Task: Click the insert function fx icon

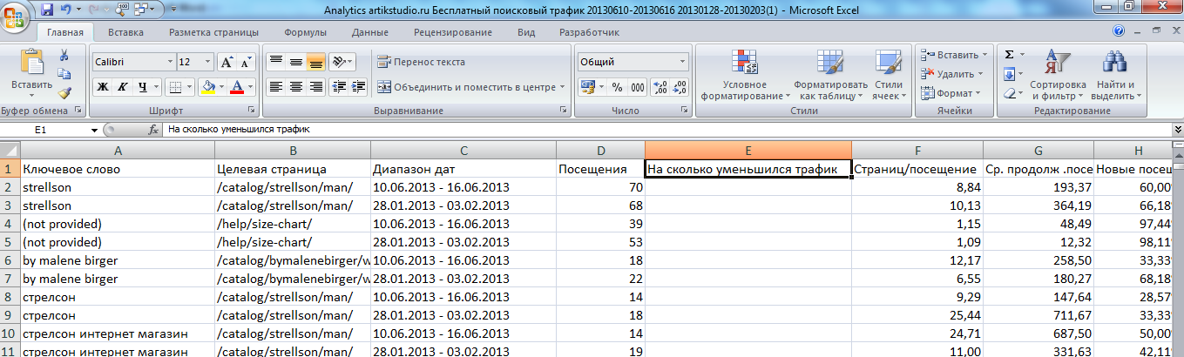Action: (153, 129)
